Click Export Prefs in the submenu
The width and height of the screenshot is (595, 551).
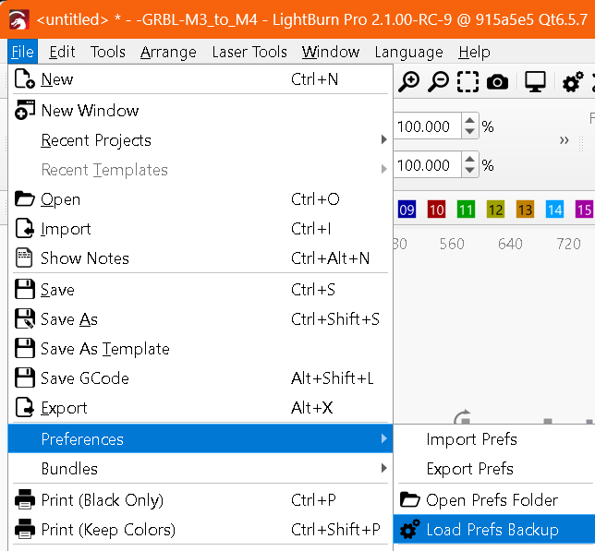pos(469,469)
